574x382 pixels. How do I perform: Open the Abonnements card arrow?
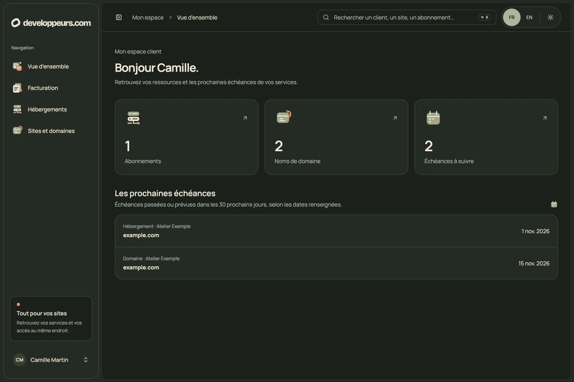pyautogui.click(x=245, y=118)
